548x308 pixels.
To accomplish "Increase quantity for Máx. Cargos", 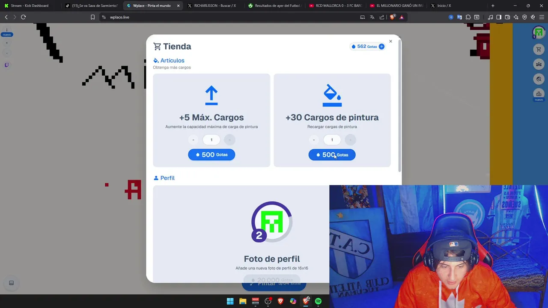I will click(x=229, y=140).
